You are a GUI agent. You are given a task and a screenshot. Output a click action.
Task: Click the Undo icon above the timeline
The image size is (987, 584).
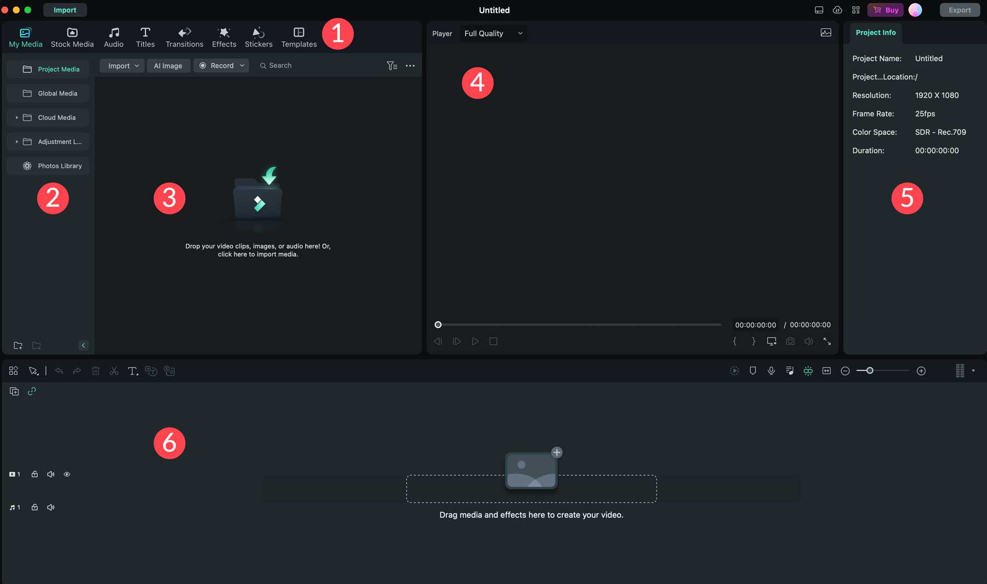tap(59, 371)
